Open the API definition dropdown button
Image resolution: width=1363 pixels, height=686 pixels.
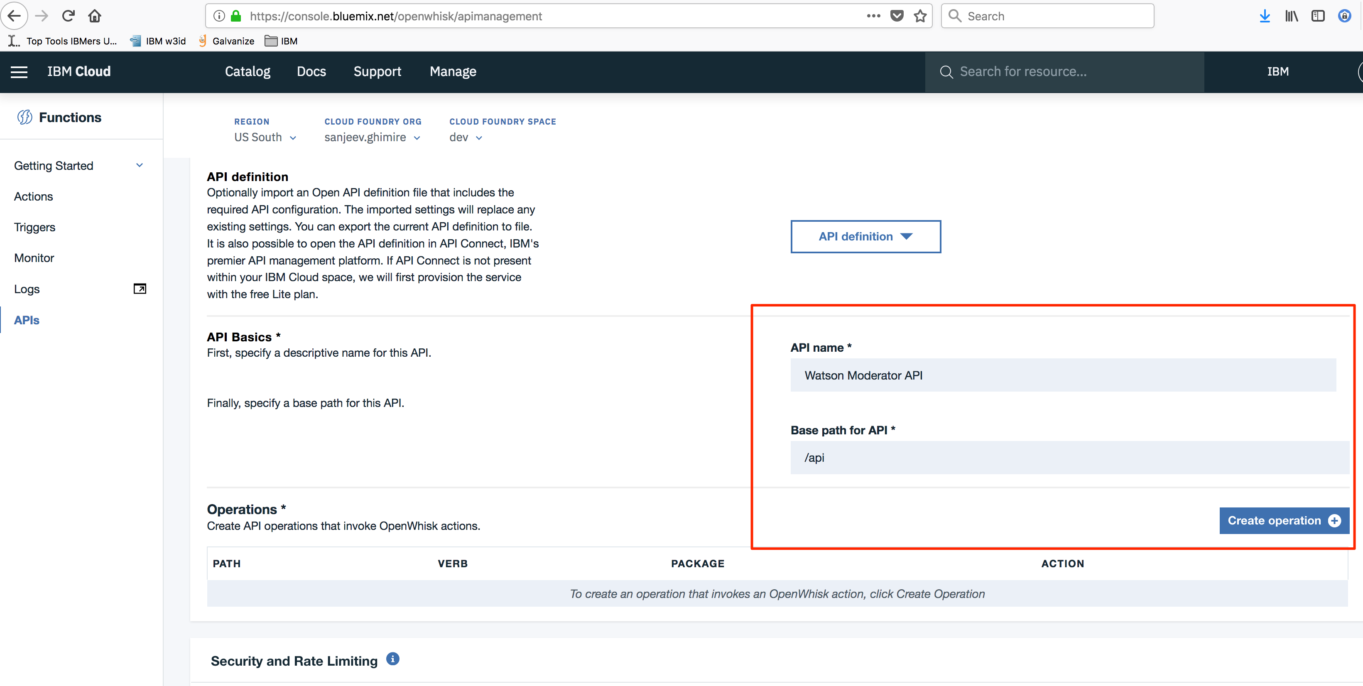click(865, 236)
